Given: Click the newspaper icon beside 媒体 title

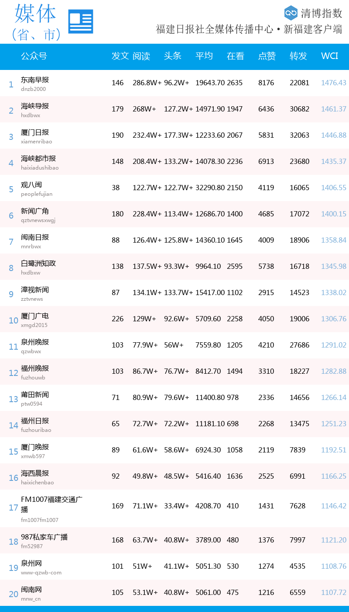Looking at the screenshot, I should coord(81,21).
